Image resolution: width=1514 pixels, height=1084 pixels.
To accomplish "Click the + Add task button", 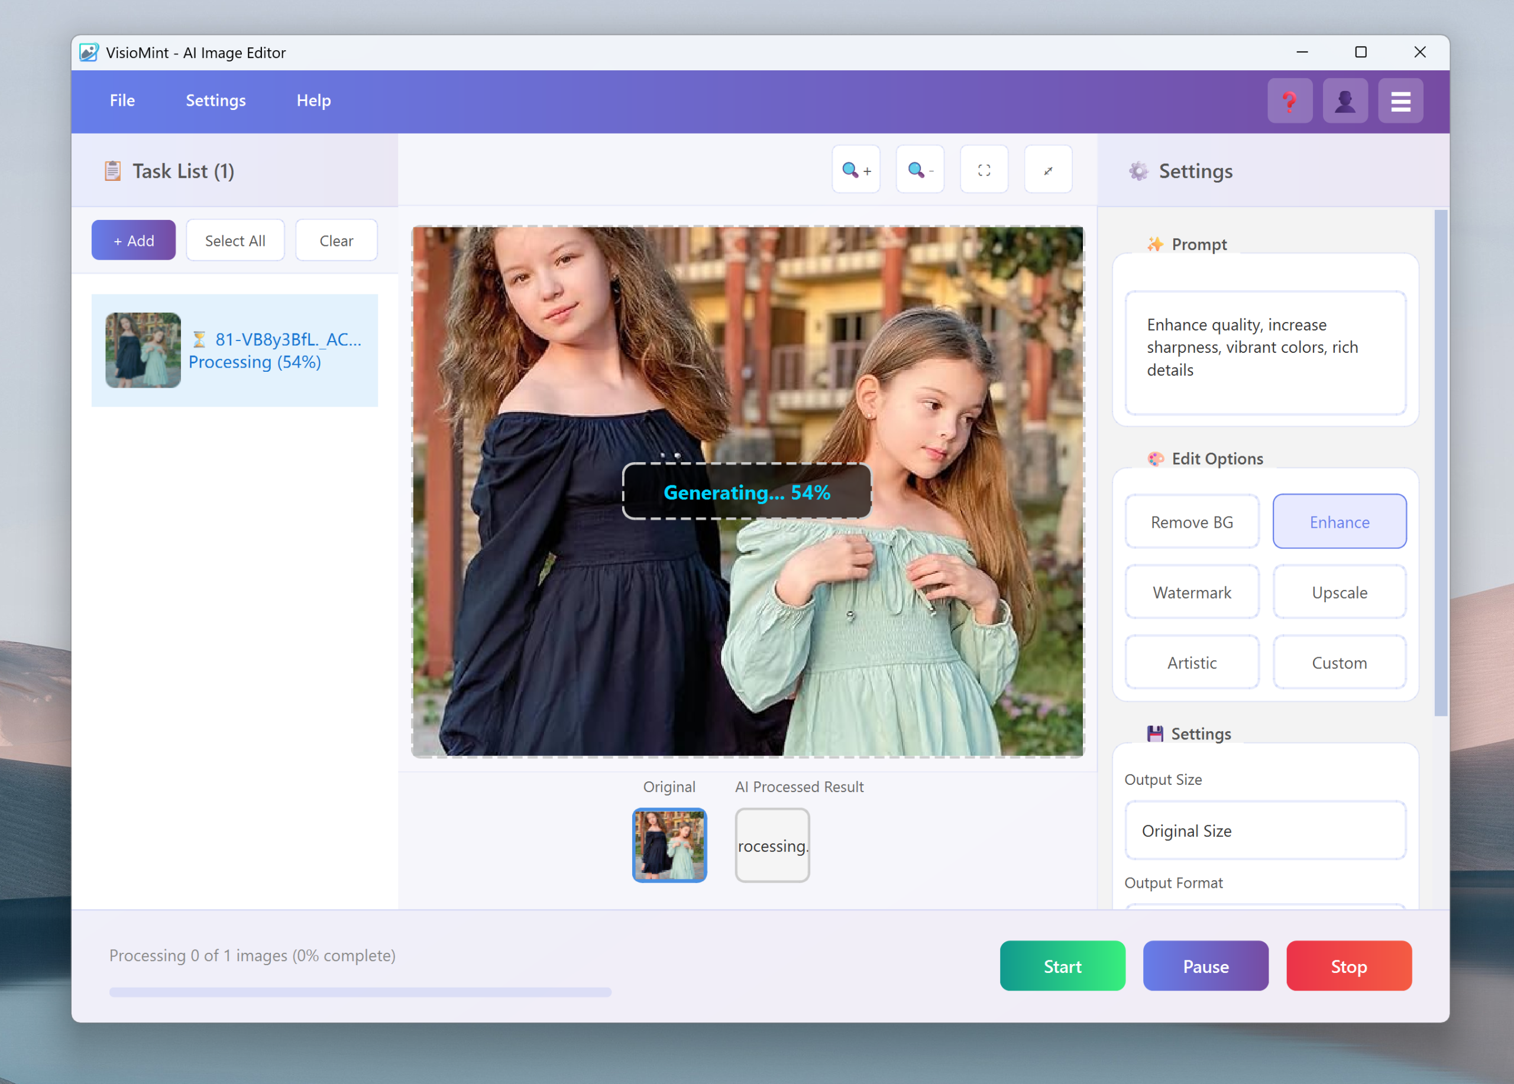I will 134,240.
